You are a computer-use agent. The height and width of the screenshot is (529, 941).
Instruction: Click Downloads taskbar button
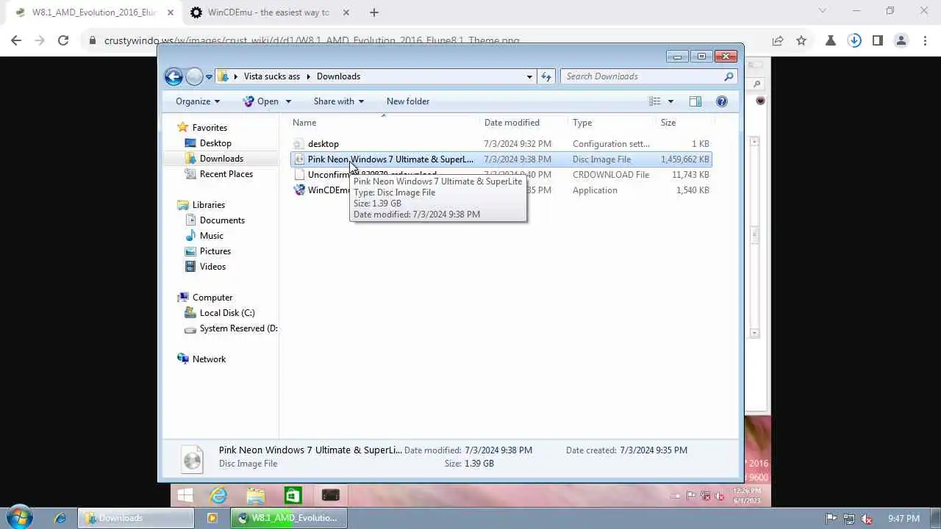coord(137,518)
